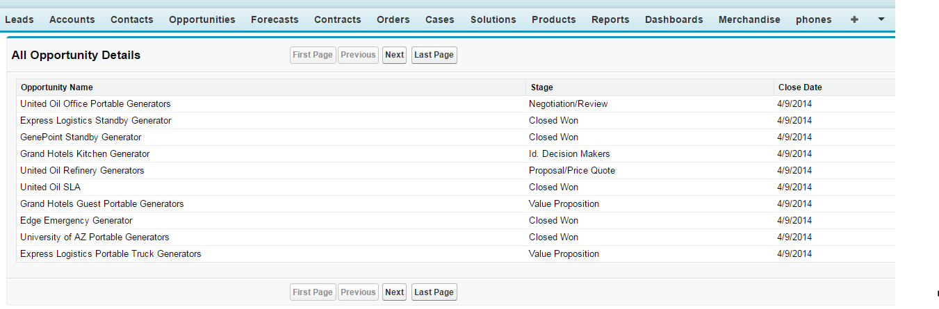Image resolution: width=939 pixels, height=309 pixels.
Task: Go to the Cases tab
Action: 440,19
